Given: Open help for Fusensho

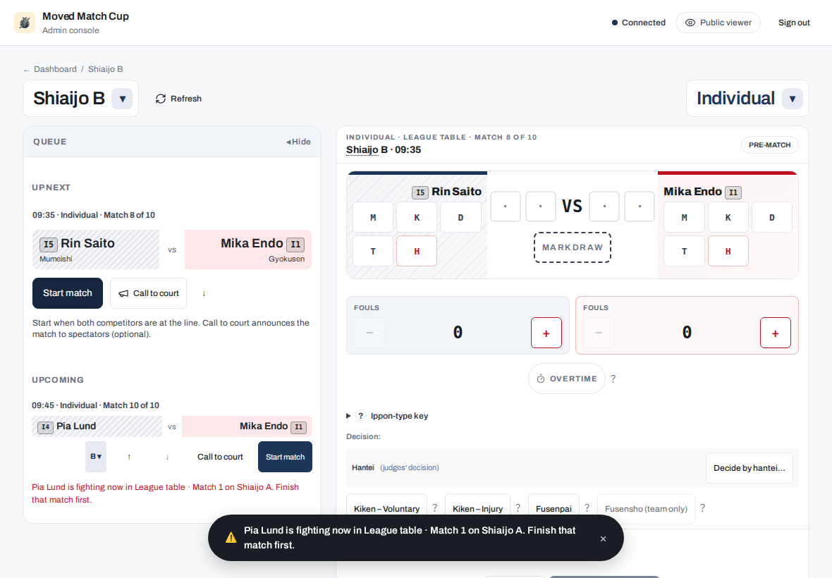Looking at the screenshot, I should [702, 508].
